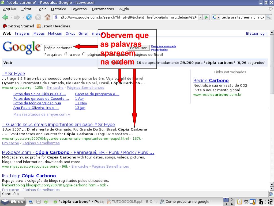Click the 'Fotos da Mônica Veloso nua' sitelink

coord(37,103)
